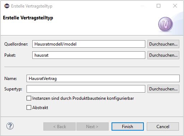
Task: Go to the previous page with Back
Action: pos(60,126)
